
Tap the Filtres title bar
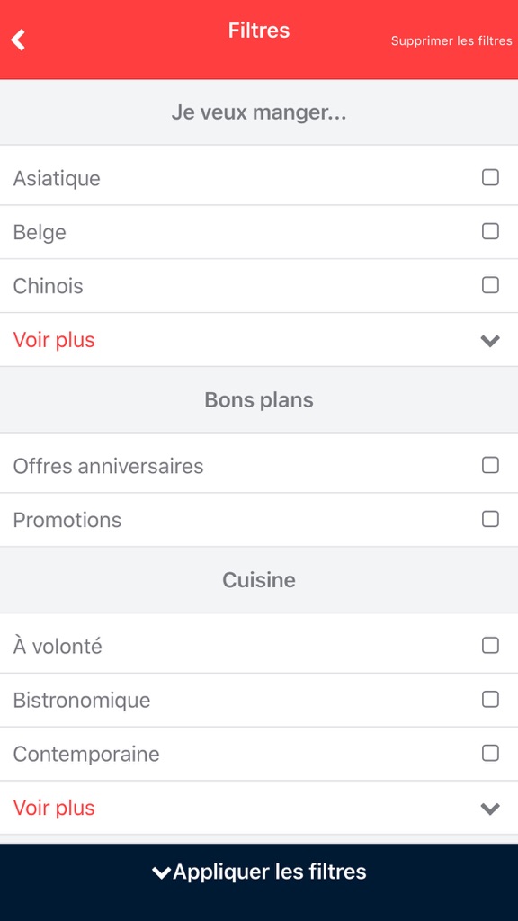point(259,30)
